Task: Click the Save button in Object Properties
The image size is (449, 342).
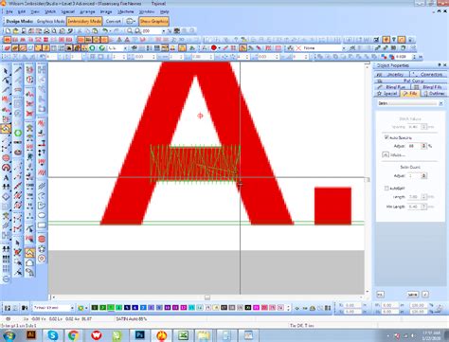Action: 412,295
